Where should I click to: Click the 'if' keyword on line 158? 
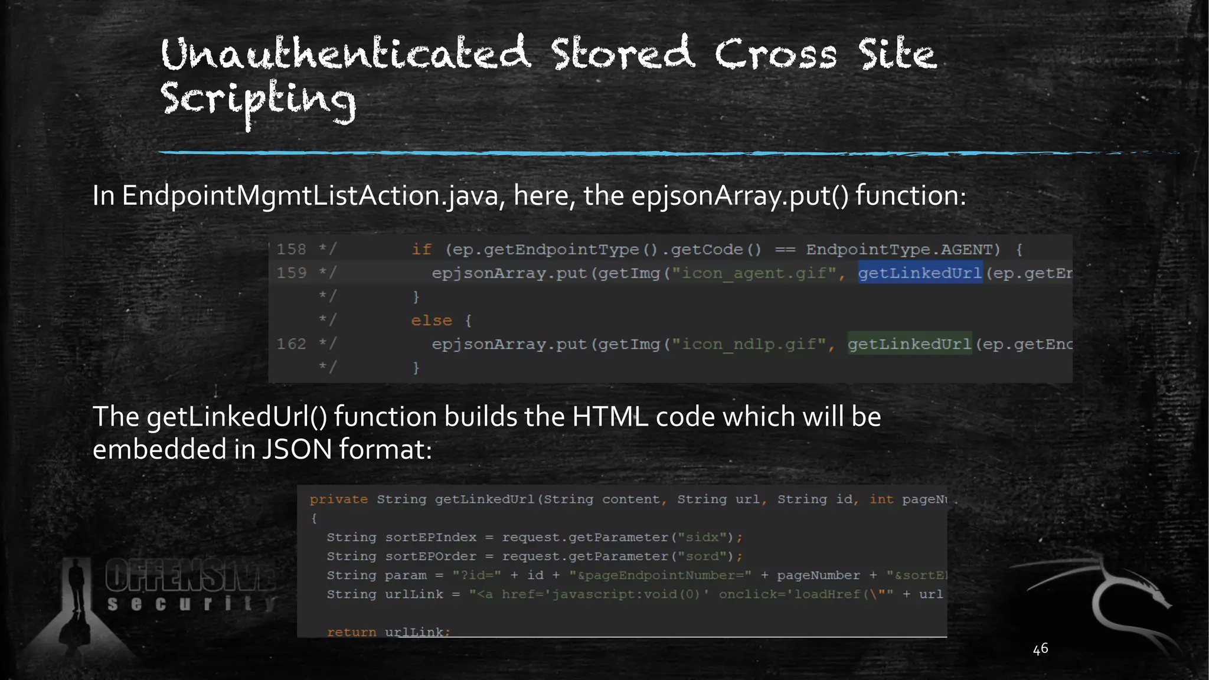[x=421, y=250]
